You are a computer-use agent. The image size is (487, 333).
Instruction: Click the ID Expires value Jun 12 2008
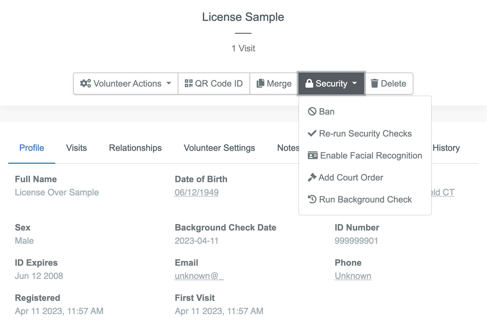click(x=39, y=276)
